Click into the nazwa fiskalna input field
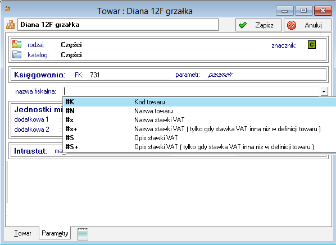The height and width of the screenshot is (245, 336). click(x=190, y=91)
